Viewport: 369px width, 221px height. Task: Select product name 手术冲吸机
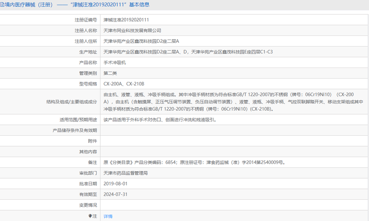point(114,62)
